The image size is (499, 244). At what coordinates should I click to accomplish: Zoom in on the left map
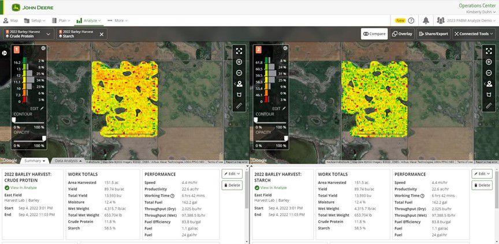pyautogui.click(x=239, y=62)
